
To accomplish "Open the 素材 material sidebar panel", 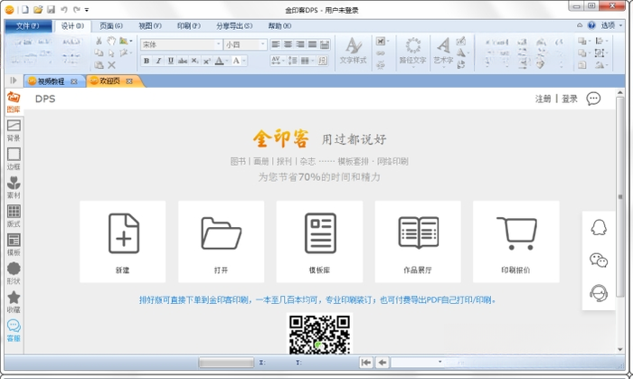I will tap(14, 187).
